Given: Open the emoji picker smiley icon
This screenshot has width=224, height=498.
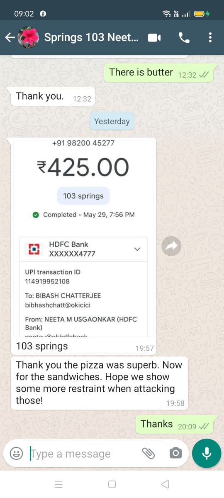Looking at the screenshot, I should point(16,453).
